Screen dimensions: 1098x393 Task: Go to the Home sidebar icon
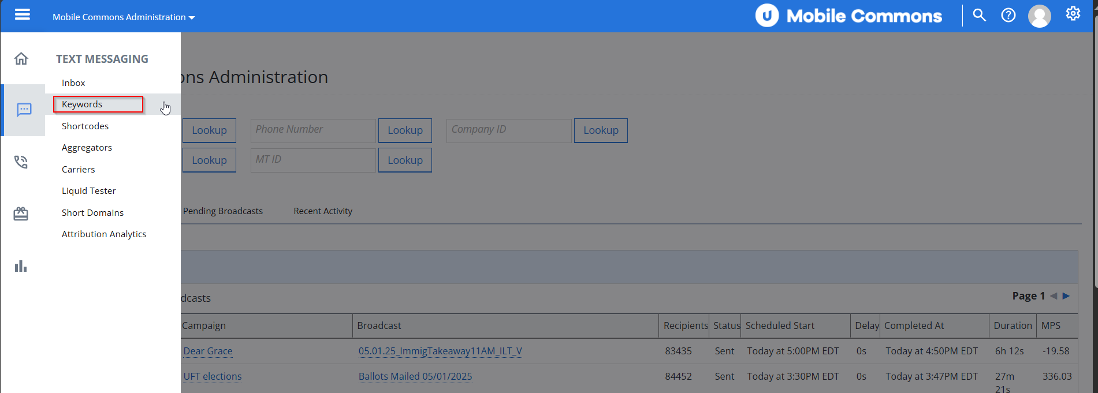(21, 58)
